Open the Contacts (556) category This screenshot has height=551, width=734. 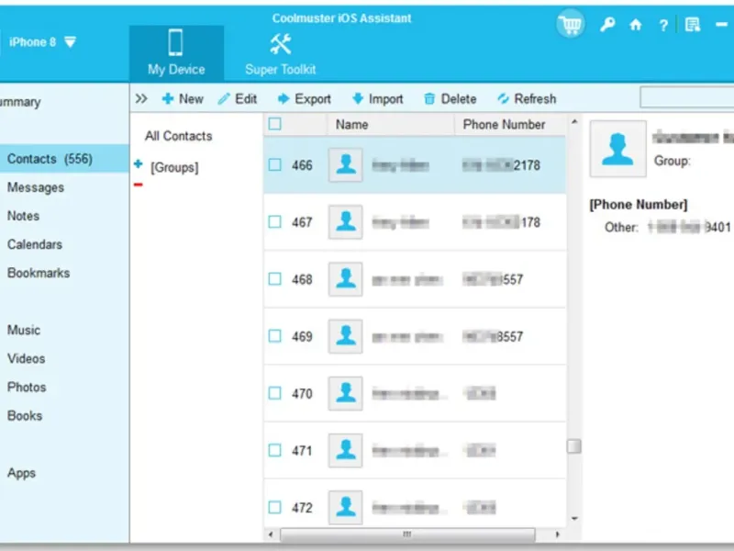tap(64, 159)
